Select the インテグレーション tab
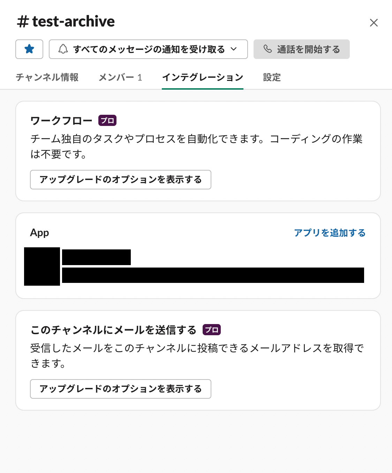 tap(202, 77)
